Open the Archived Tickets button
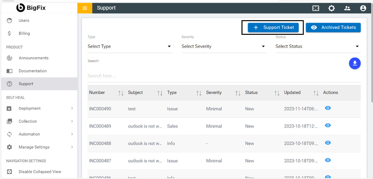 click(x=333, y=27)
